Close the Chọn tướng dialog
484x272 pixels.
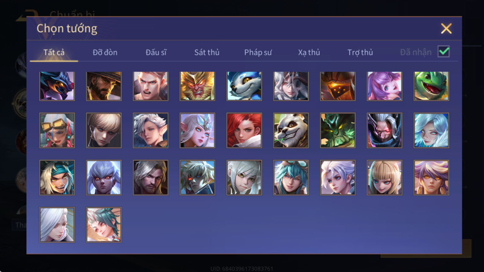446,29
